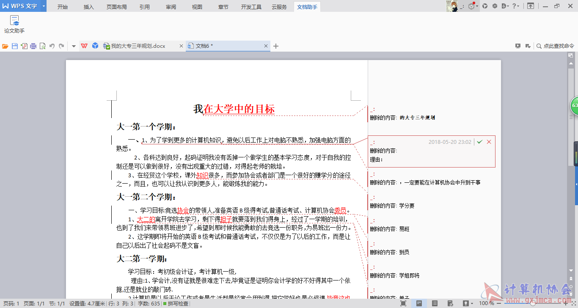Viewport: 578px width, 308px height.
Task: Open print preview icon
Action: [43, 46]
